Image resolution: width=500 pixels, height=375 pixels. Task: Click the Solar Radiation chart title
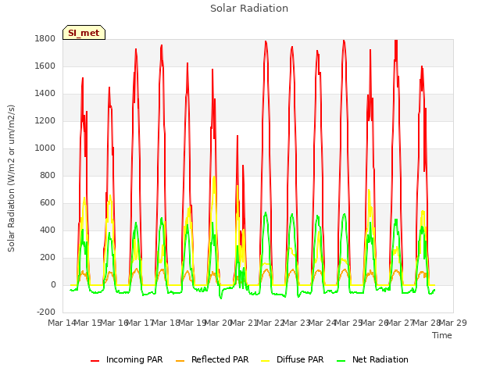249,8
